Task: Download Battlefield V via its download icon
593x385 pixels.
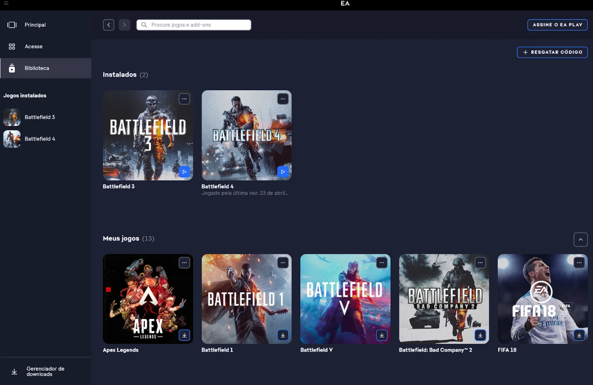Action: tap(382, 335)
